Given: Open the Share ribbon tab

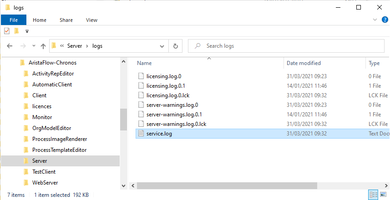Looking at the screenshot, I should [66, 20].
